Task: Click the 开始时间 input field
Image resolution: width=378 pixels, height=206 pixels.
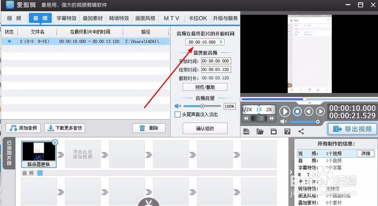Action: point(216,61)
